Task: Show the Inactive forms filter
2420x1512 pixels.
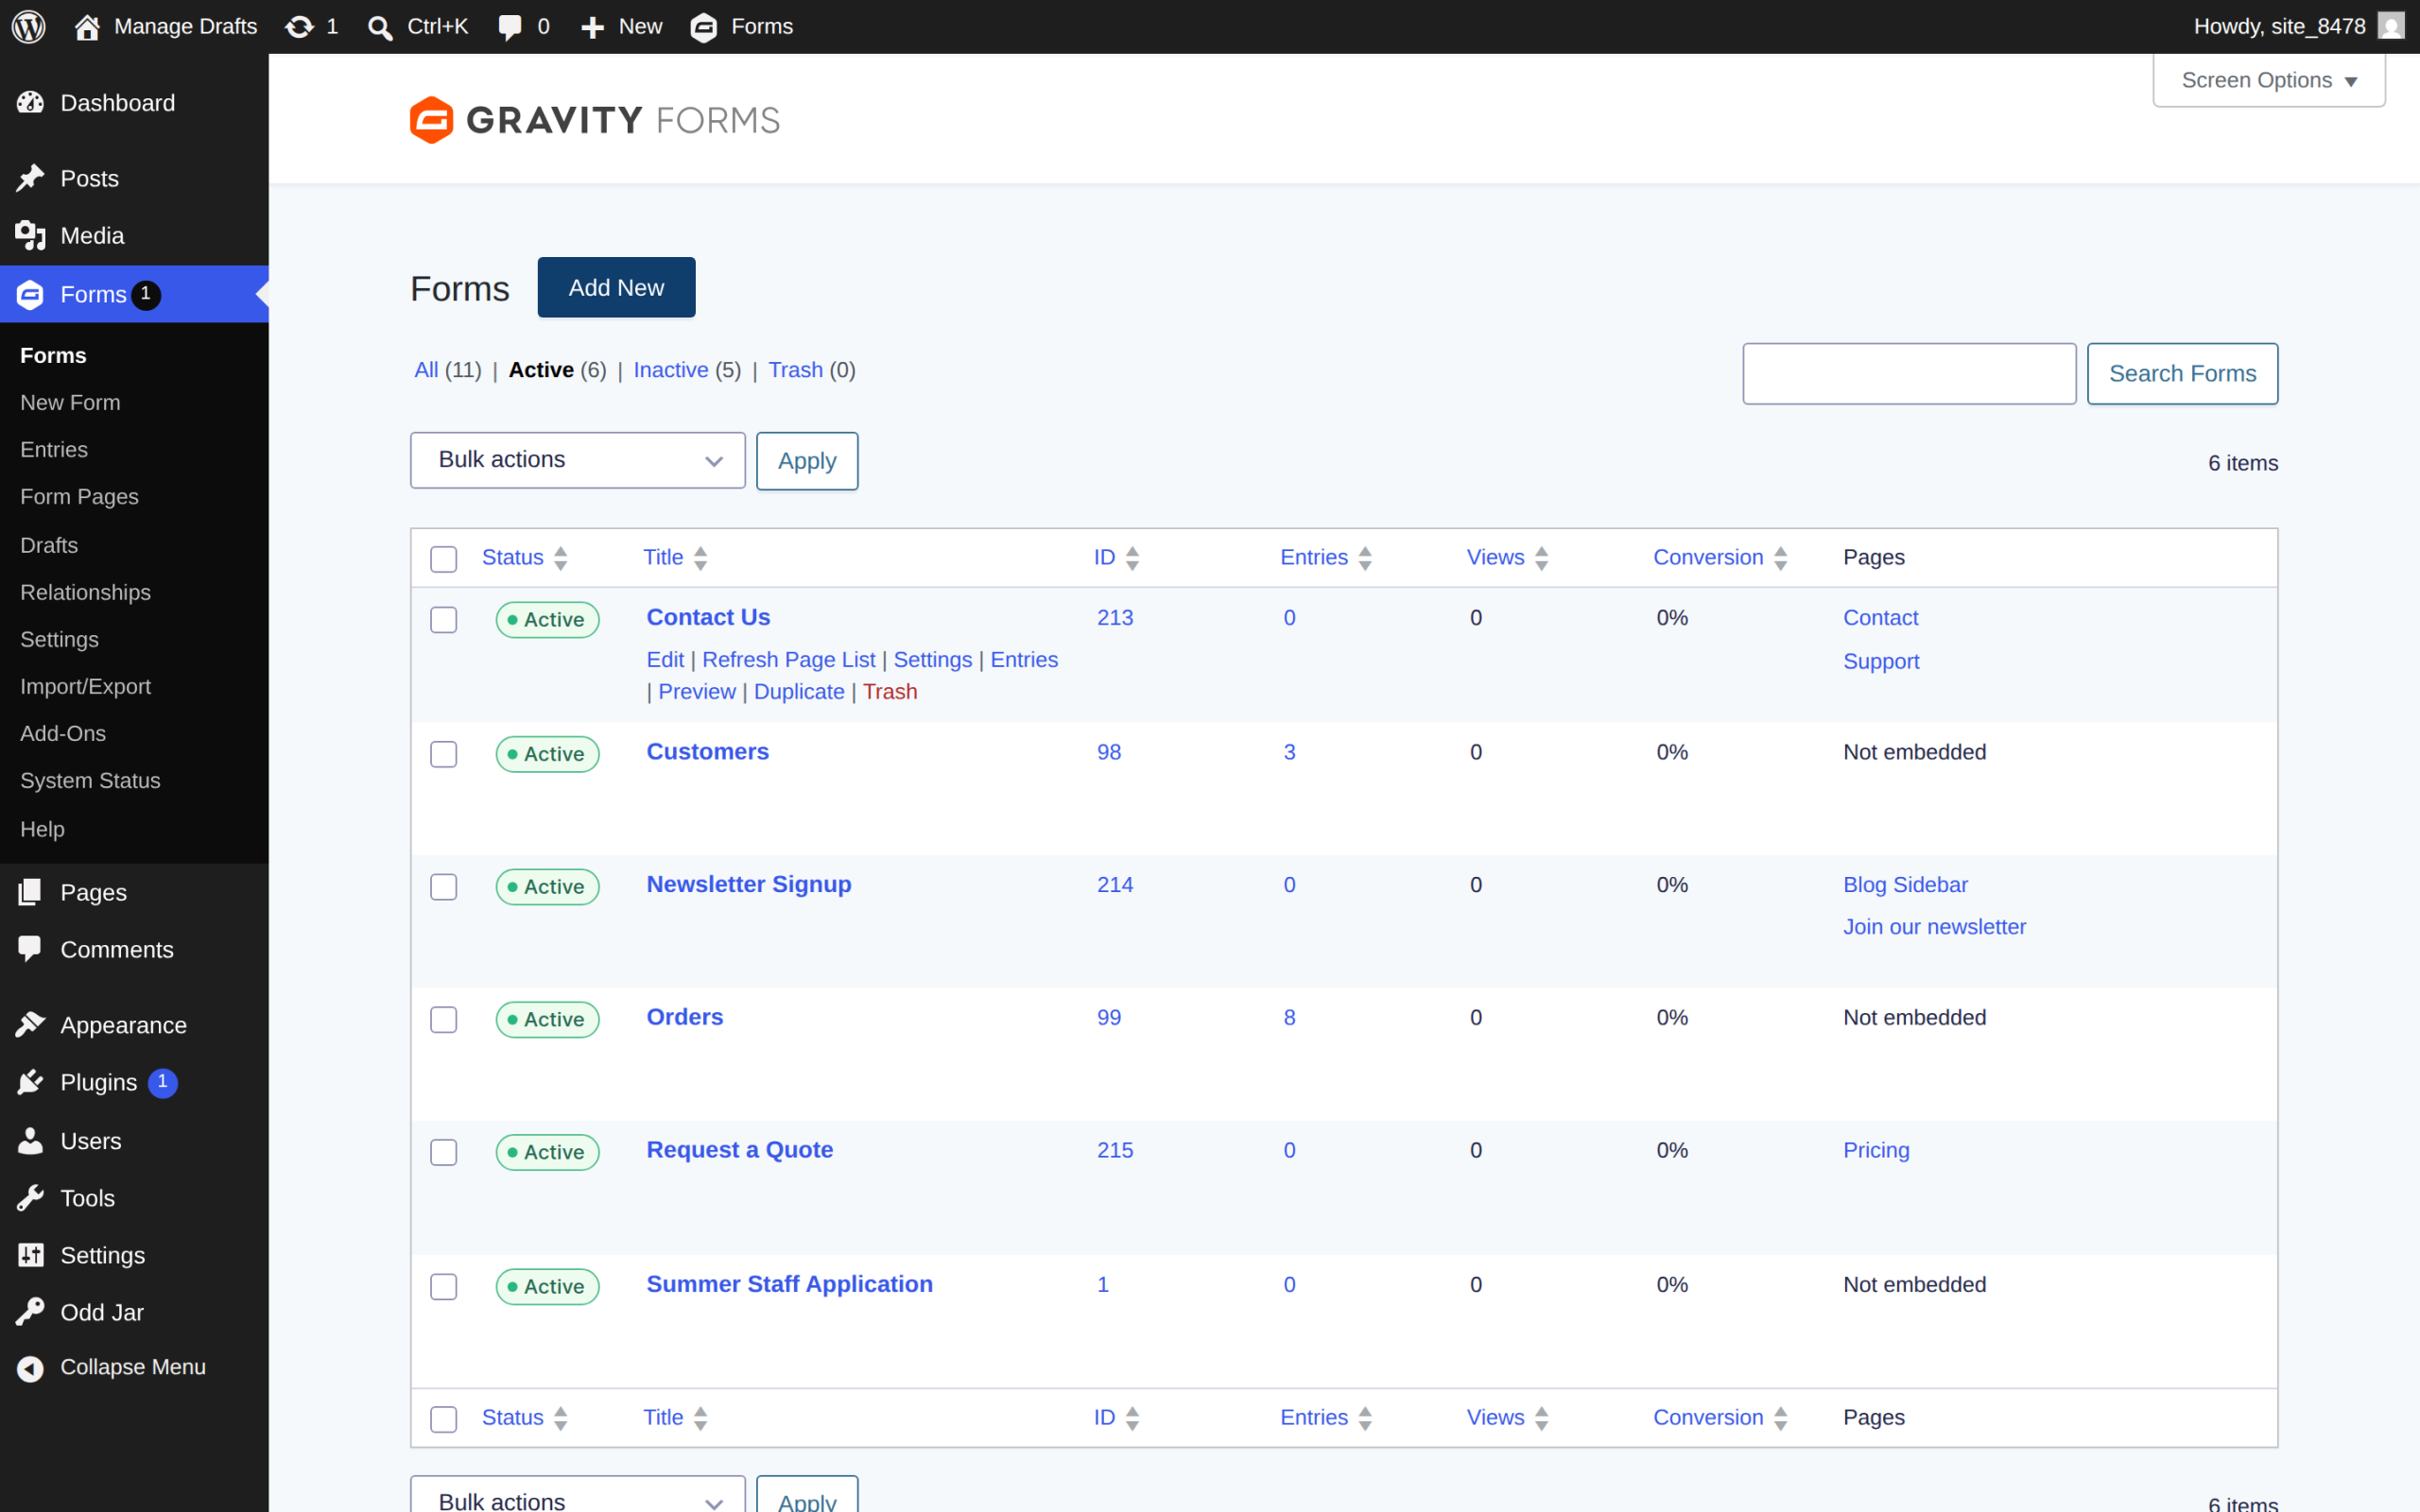Action: point(671,370)
